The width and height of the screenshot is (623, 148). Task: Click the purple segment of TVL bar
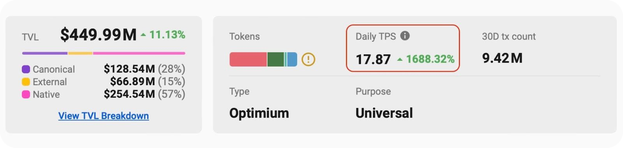[x=45, y=53]
